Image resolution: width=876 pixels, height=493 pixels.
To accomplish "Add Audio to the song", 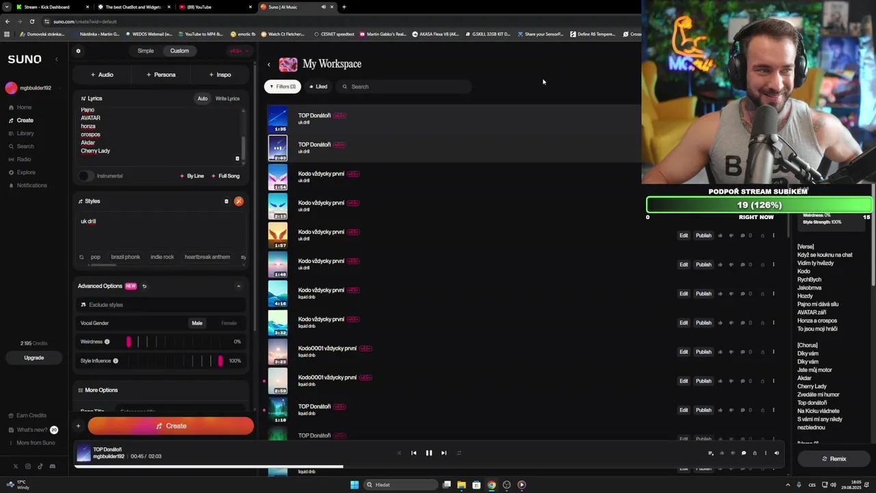I will pyautogui.click(x=102, y=75).
